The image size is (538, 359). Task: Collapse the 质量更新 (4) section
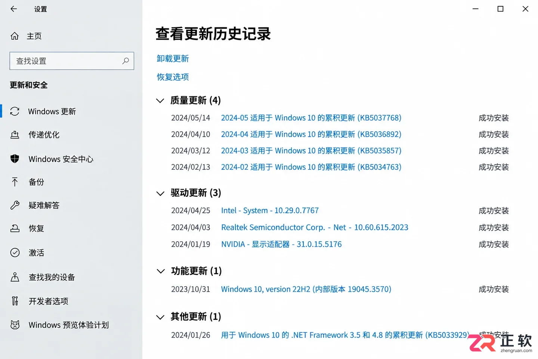pos(160,101)
